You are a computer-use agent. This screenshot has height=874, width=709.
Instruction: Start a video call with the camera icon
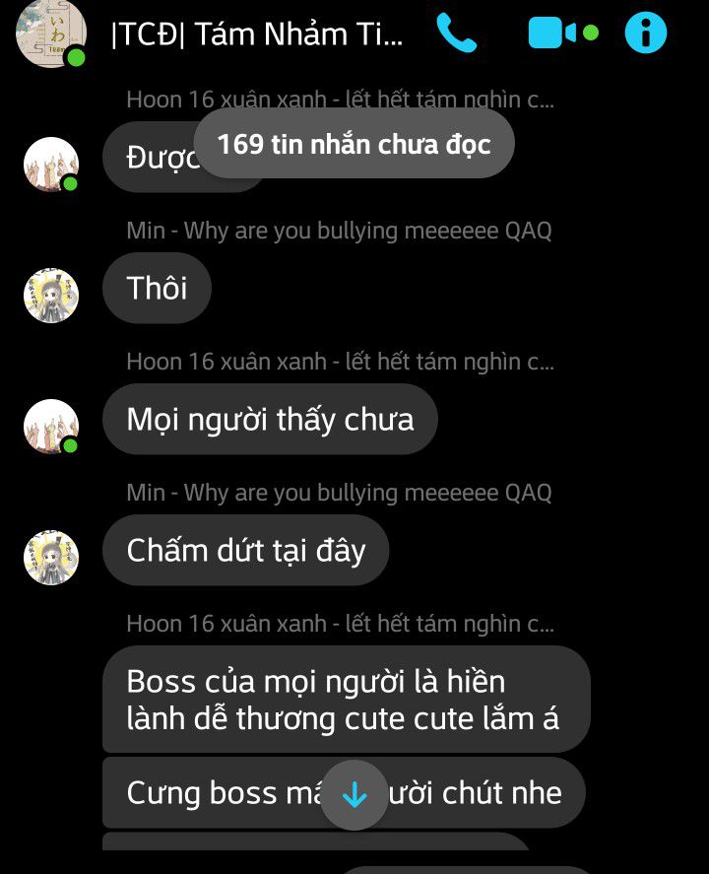(x=552, y=33)
